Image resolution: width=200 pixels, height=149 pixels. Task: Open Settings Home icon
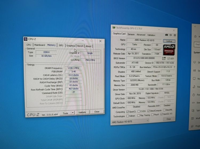(195, 37)
